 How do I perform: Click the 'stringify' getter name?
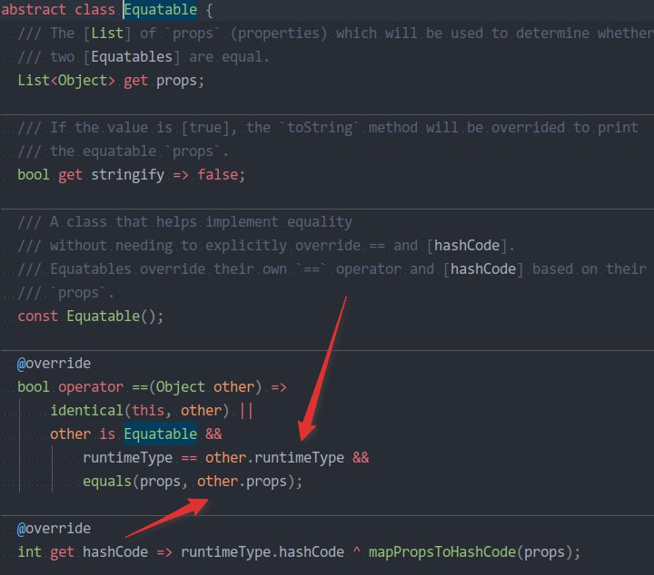pyautogui.click(x=128, y=175)
